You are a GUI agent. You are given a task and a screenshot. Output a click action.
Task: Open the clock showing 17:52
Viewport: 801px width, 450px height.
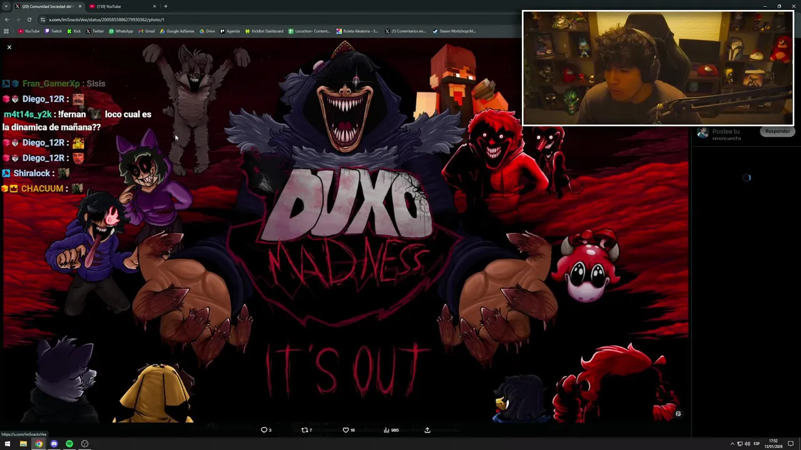tap(773, 444)
